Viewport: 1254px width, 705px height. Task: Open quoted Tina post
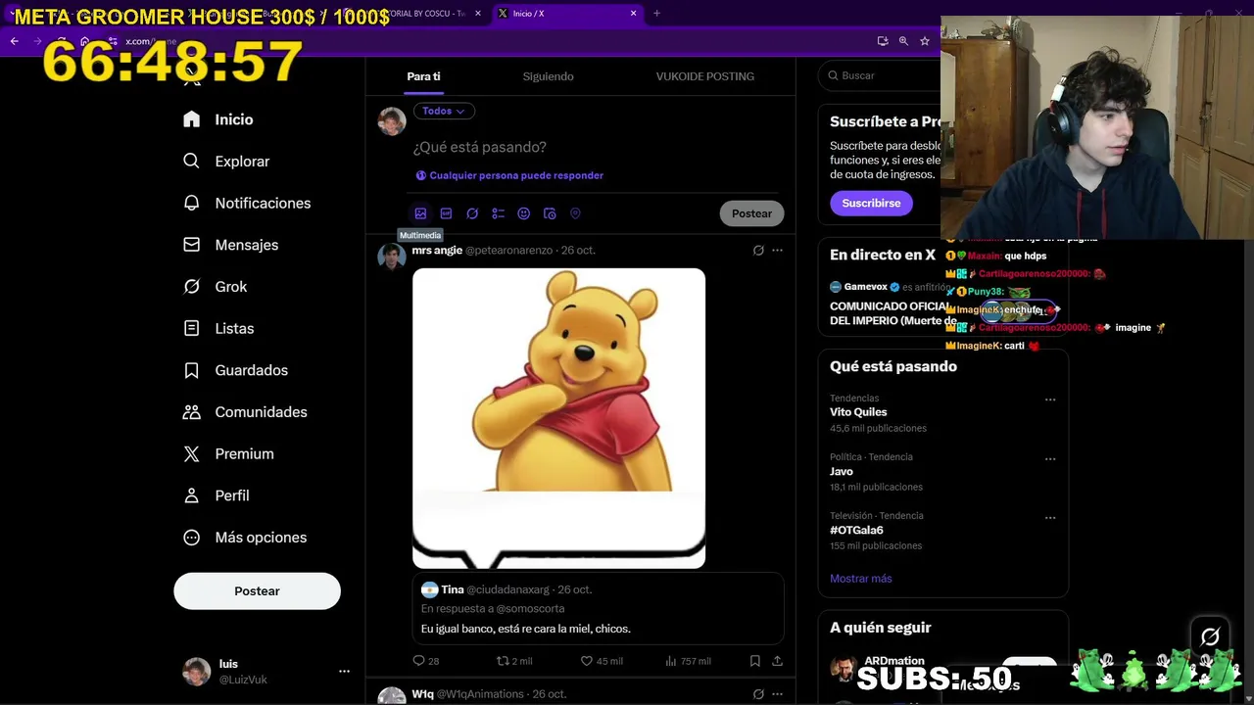pyautogui.click(x=598, y=609)
